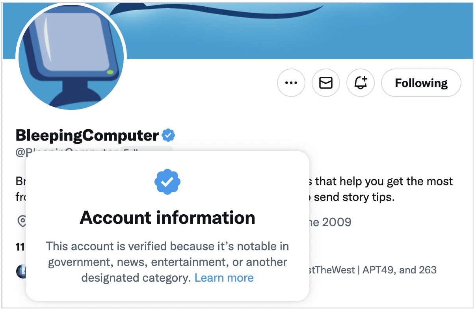The height and width of the screenshot is (312, 476).
Task: Click the verification explanation text in popup
Action: (x=167, y=262)
